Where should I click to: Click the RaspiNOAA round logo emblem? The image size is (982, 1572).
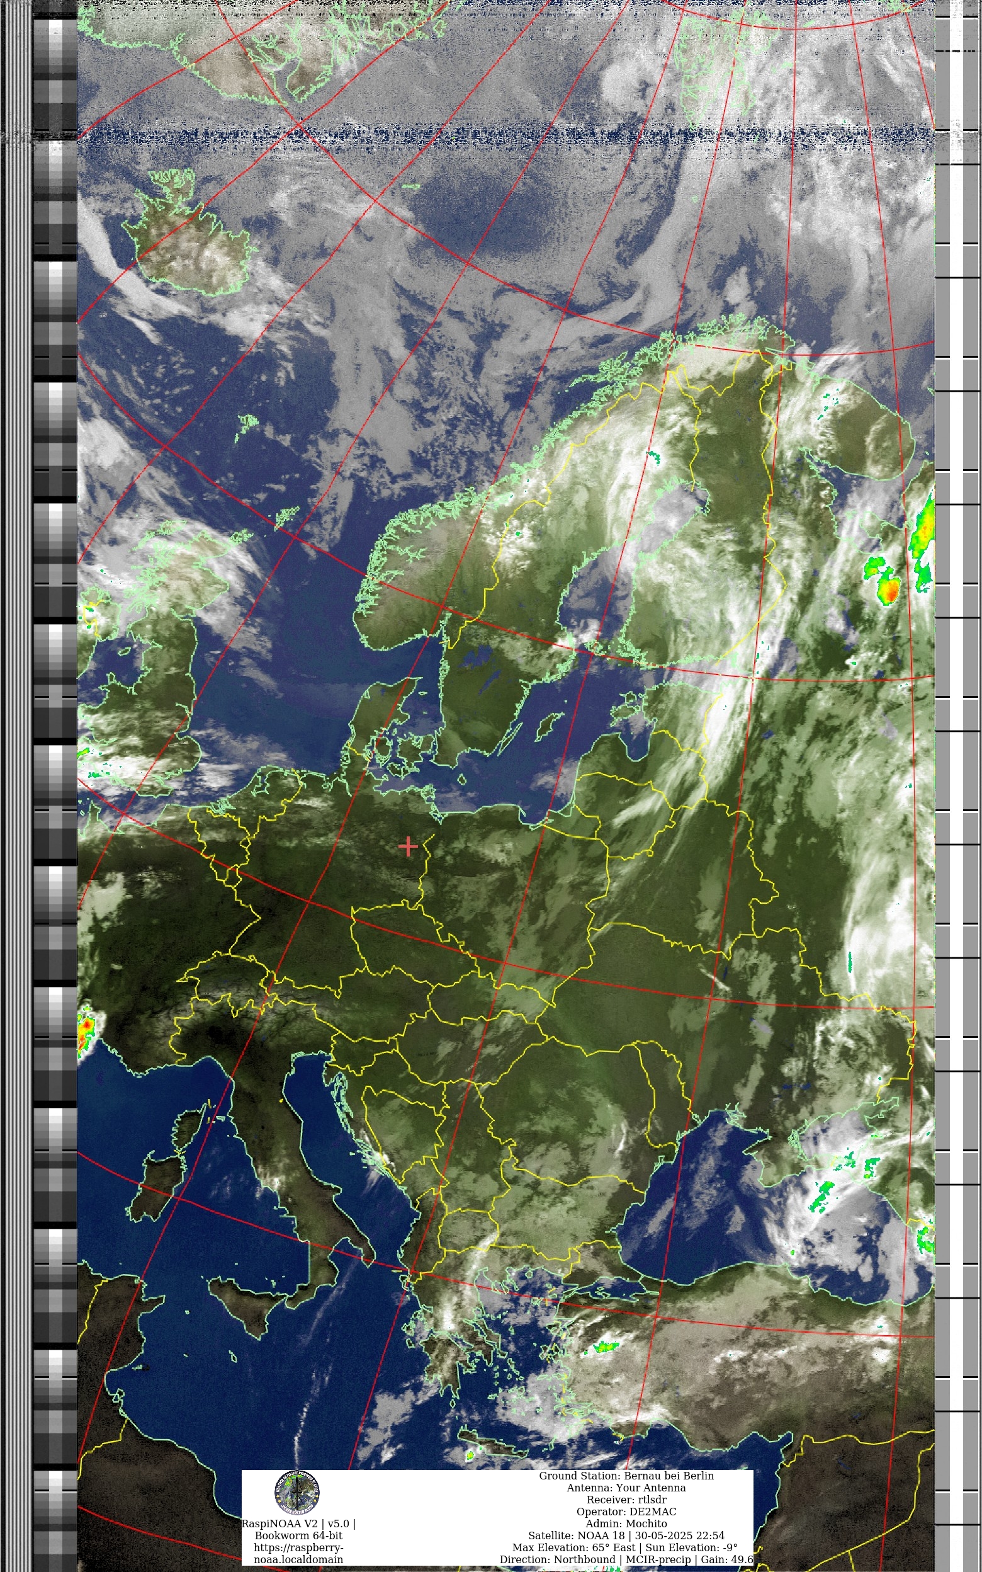tap(297, 1492)
